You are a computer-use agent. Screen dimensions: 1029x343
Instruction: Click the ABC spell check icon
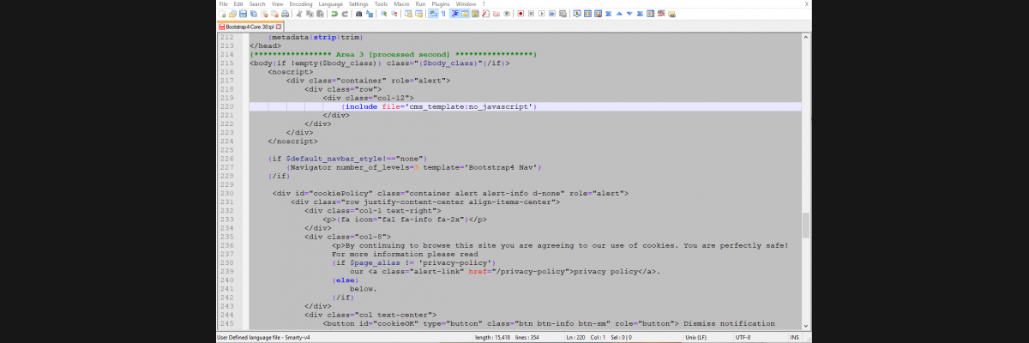661,14
